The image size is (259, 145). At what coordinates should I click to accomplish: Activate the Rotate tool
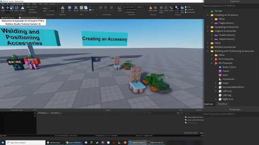16,8
